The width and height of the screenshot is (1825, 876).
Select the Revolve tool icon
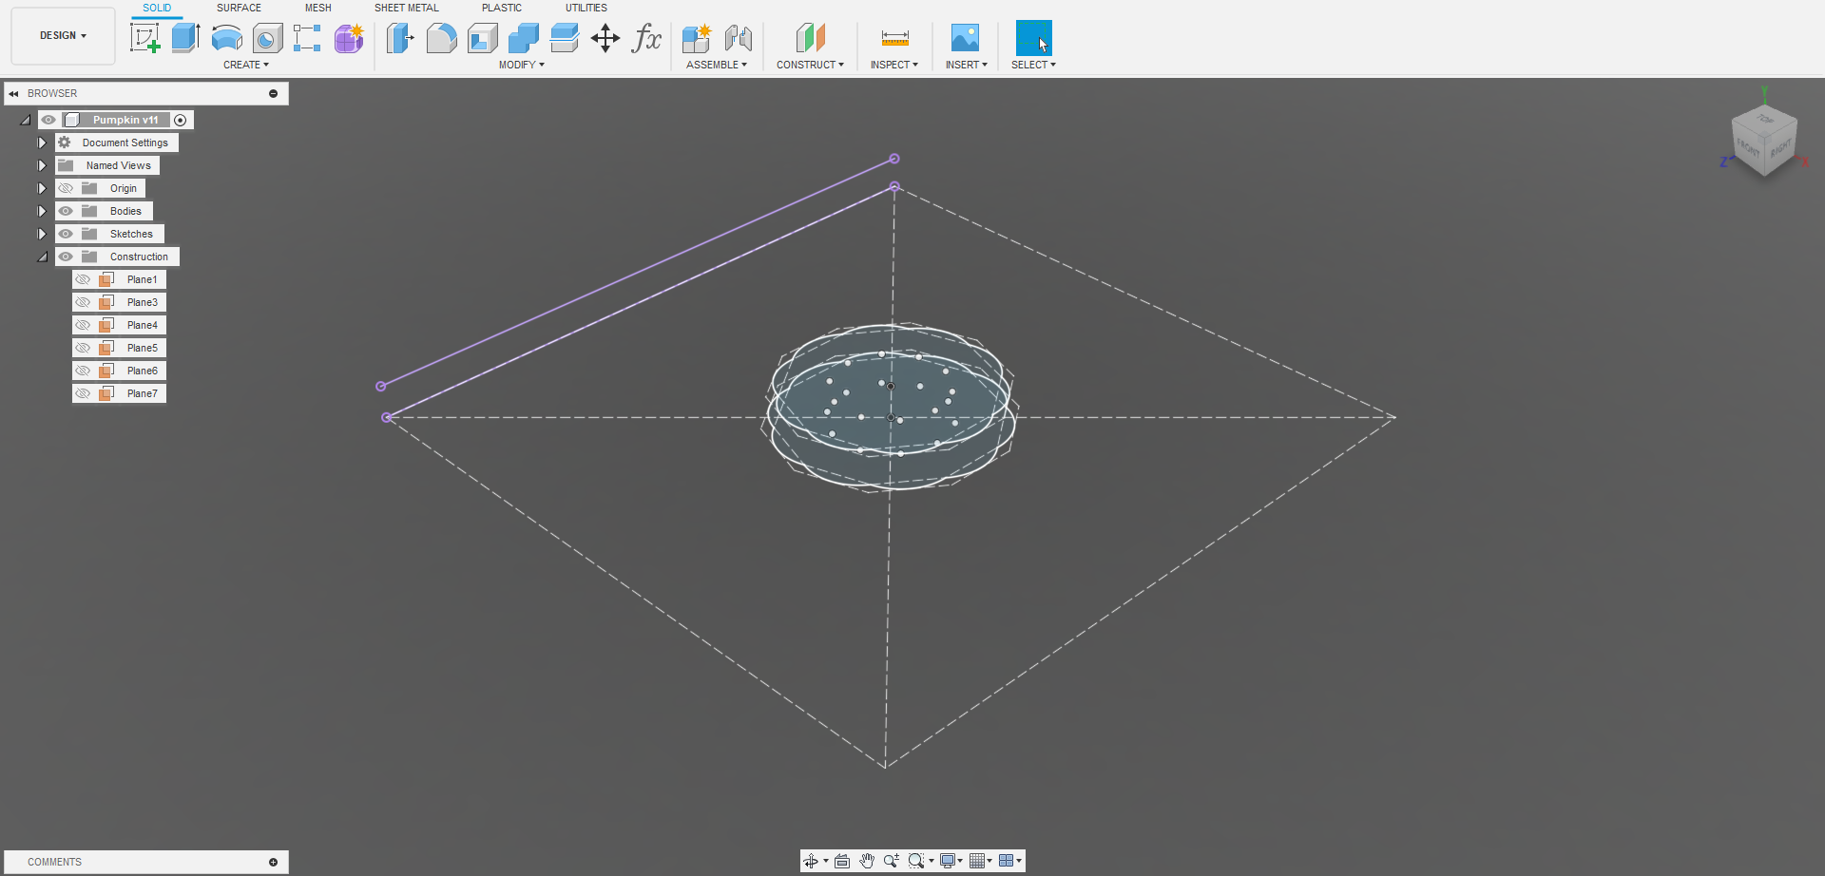226,38
